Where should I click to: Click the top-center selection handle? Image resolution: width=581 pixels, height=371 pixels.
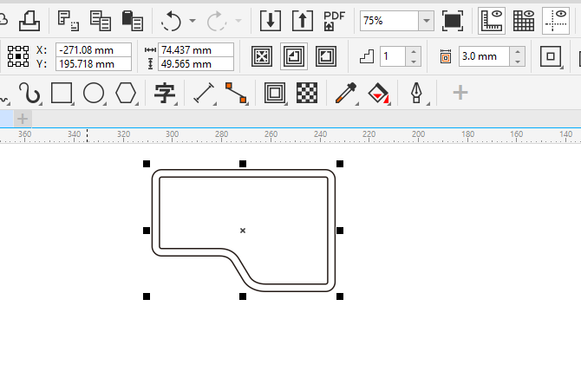click(x=243, y=164)
